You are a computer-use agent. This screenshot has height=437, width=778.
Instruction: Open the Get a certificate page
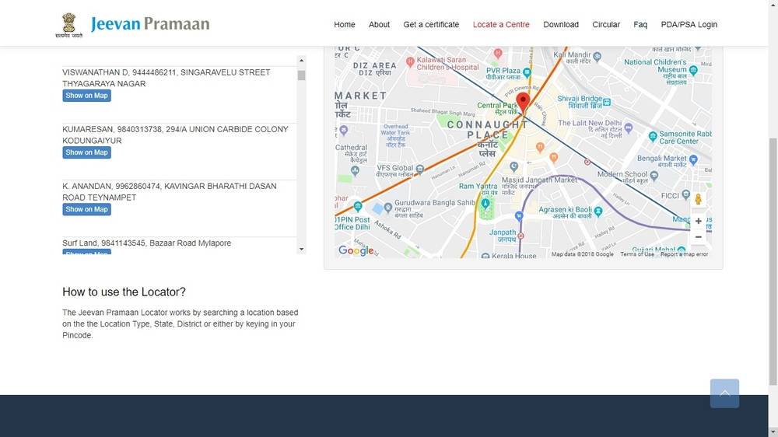pos(431,25)
